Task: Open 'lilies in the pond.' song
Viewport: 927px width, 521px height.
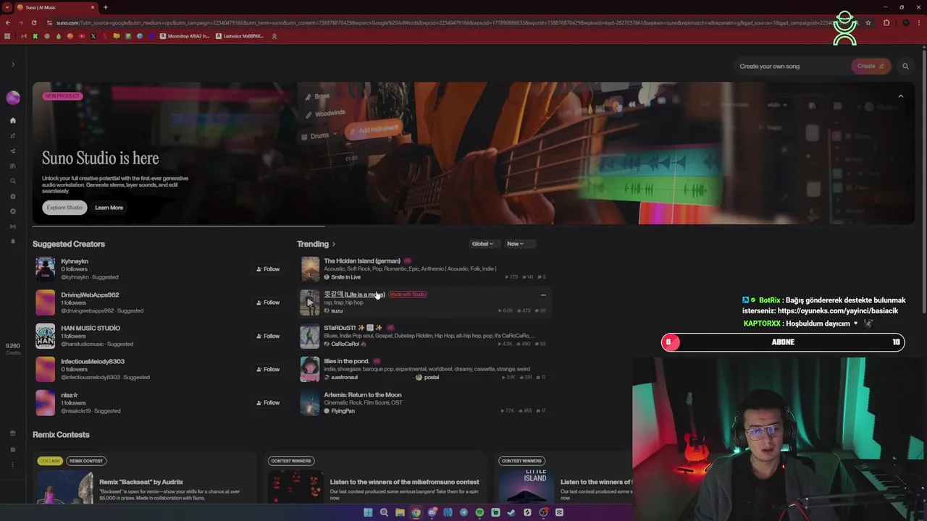Action: [x=346, y=361]
